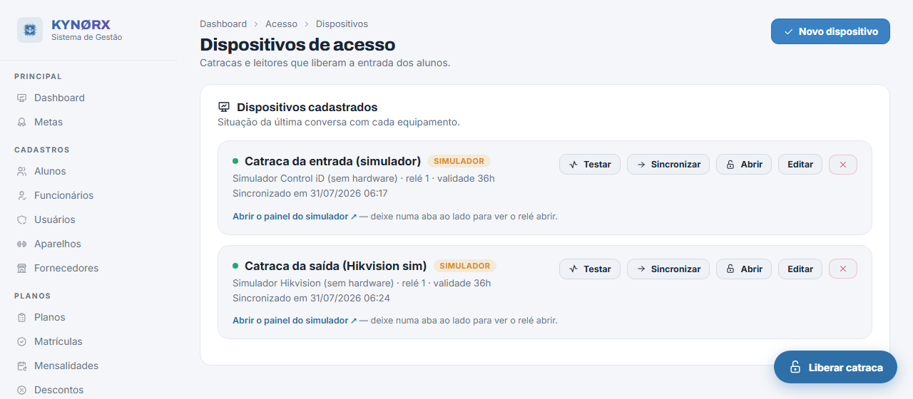This screenshot has width=913, height=399.
Task: Click the Usuários shield icon
Action: (x=21, y=219)
